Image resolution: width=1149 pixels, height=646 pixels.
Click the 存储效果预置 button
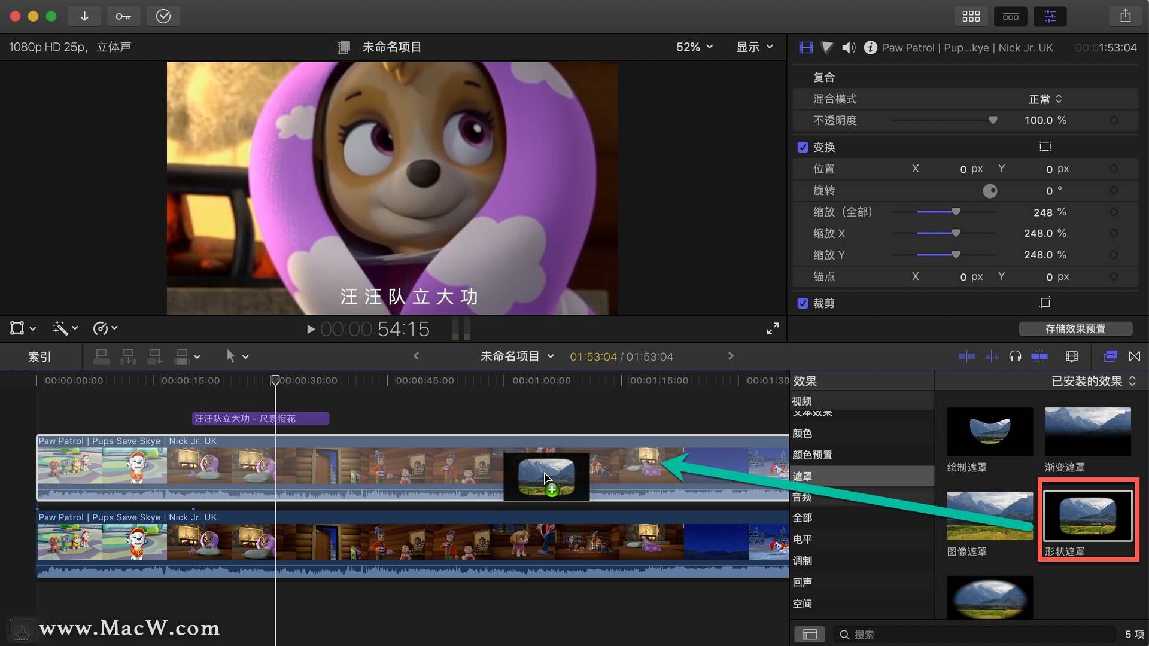(1075, 329)
